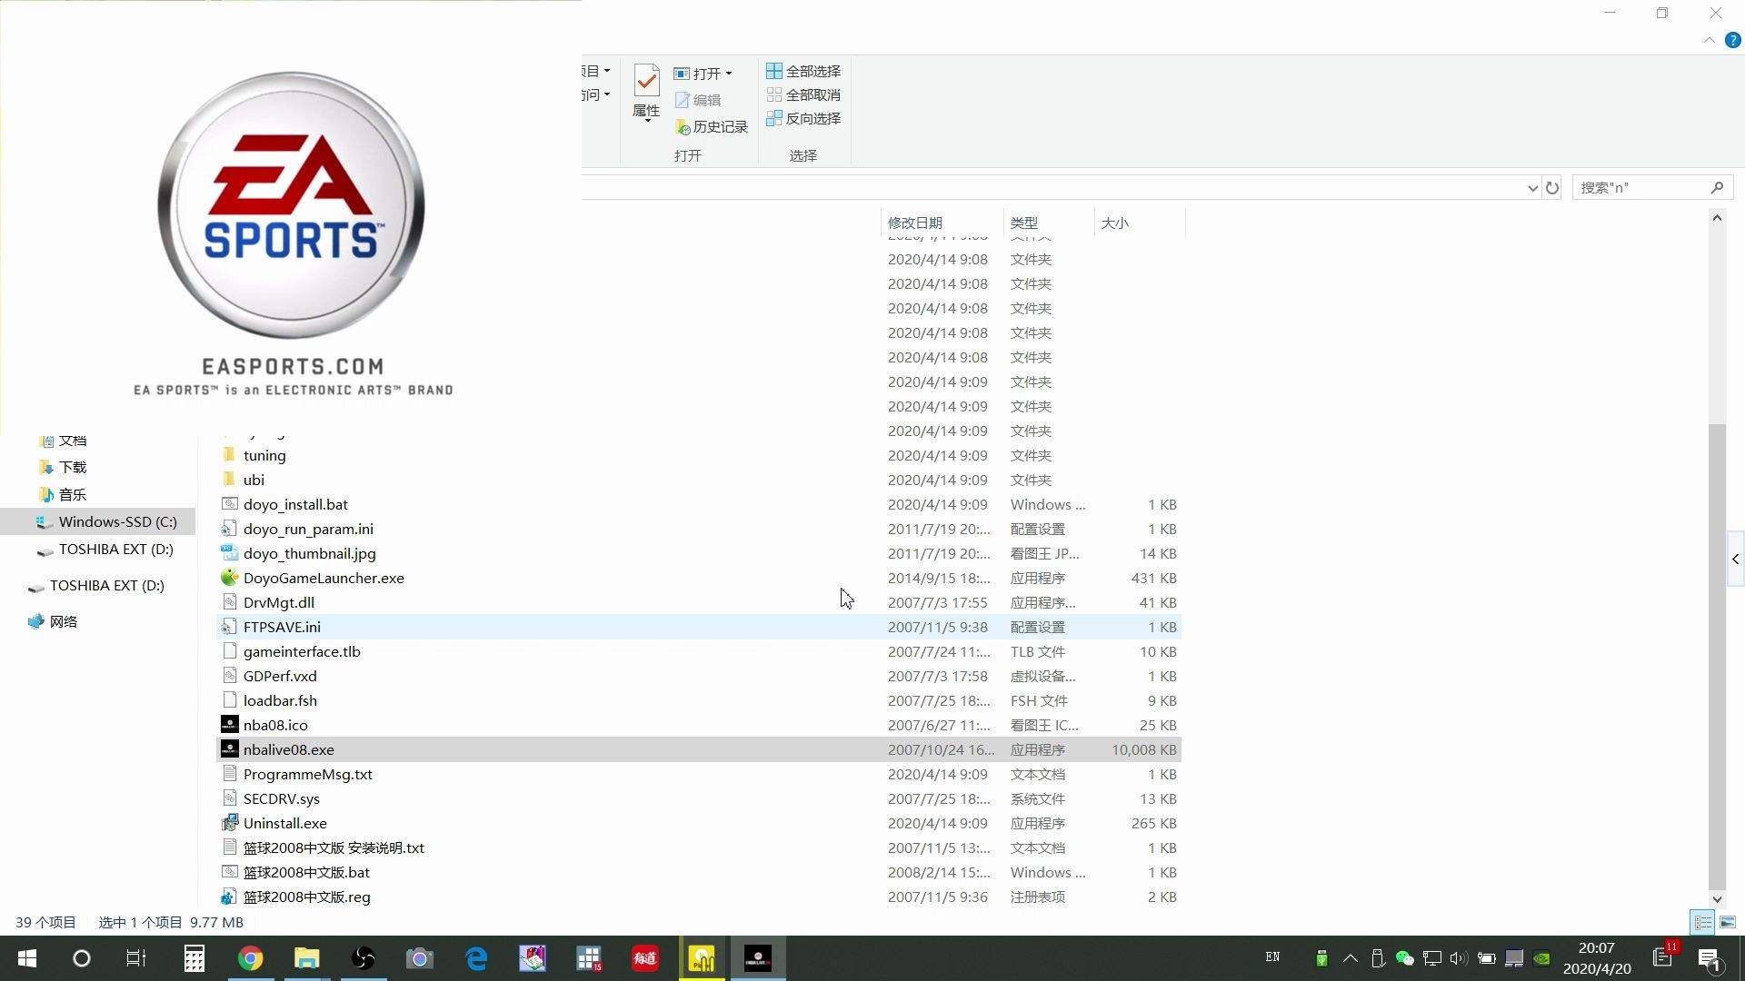Select doyo_run_param.ini file
Screen dimensions: 1745x981
tap(701, 529)
